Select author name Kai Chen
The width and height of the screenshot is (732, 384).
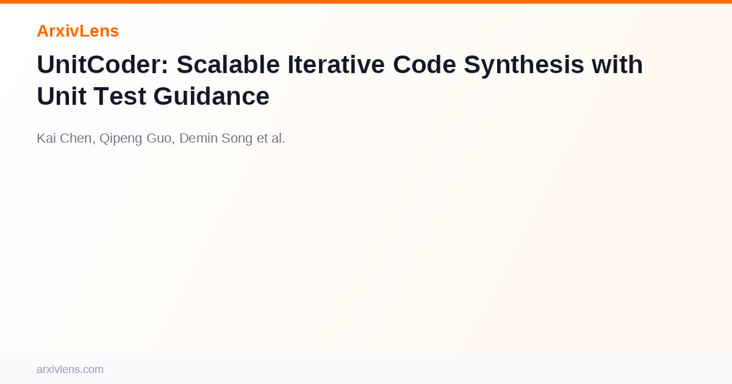(64, 138)
